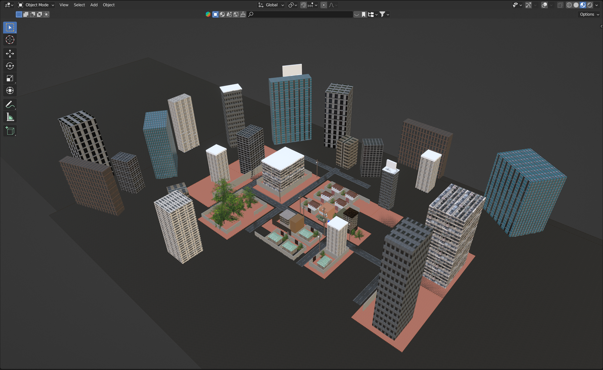Pick the Measure ruler tool
This screenshot has height=370, width=603.
(10, 117)
